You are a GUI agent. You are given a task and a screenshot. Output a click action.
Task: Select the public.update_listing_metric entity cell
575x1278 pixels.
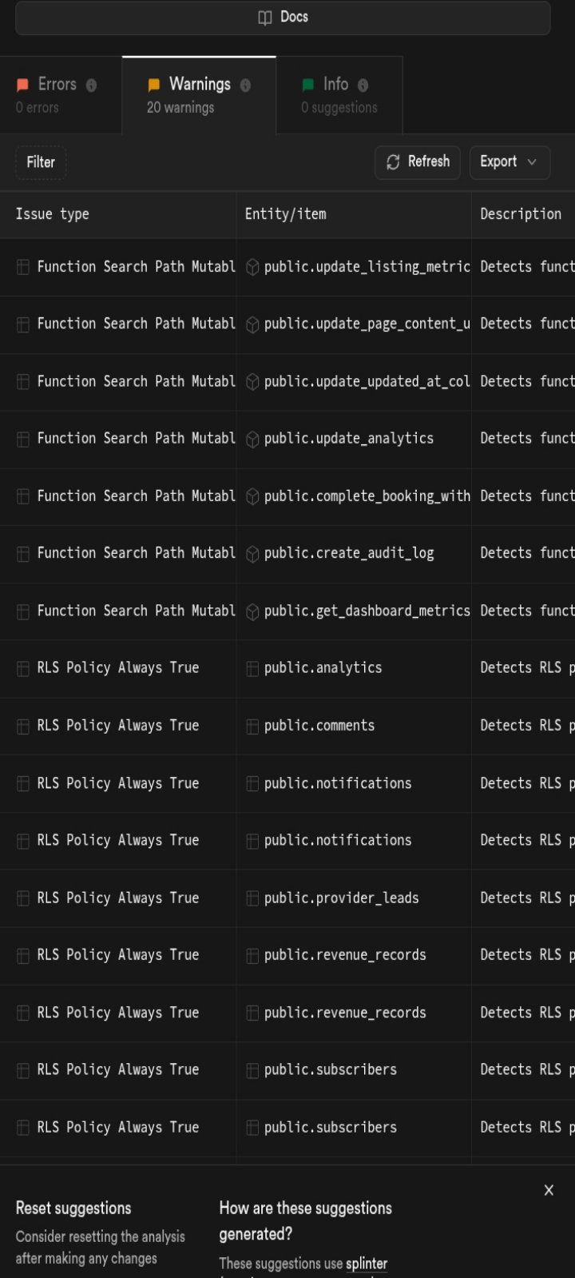(354, 267)
